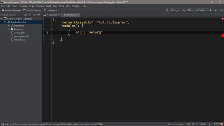This screenshot has height=126, width=224.
Task: Open the Debug configuration dropdown
Action: click(175, 10)
